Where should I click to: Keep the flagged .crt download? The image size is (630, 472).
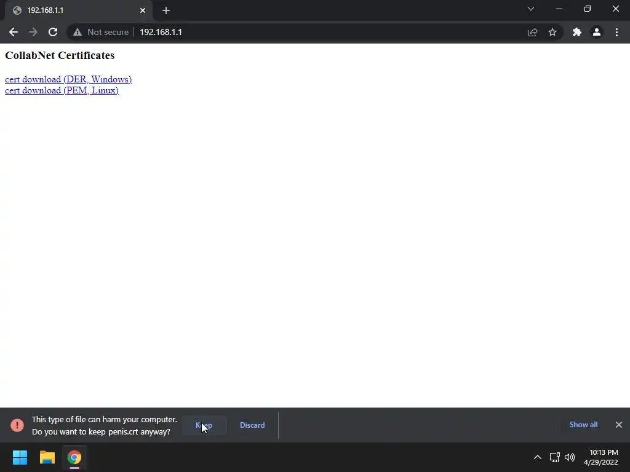point(204,425)
